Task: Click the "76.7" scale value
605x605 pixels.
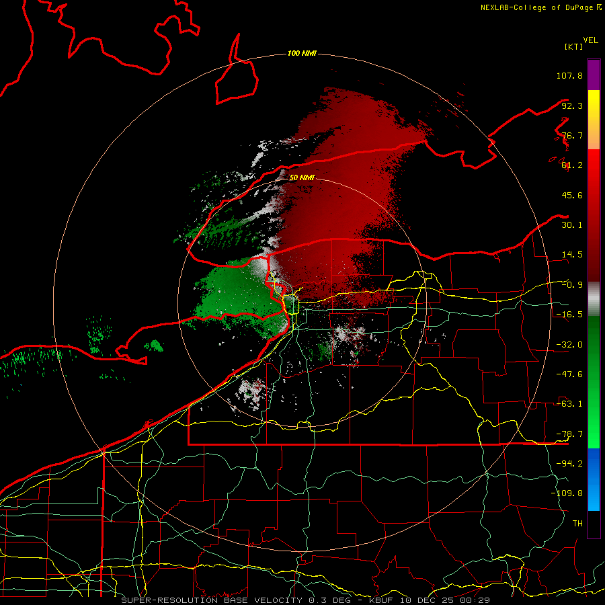Action: point(572,135)
